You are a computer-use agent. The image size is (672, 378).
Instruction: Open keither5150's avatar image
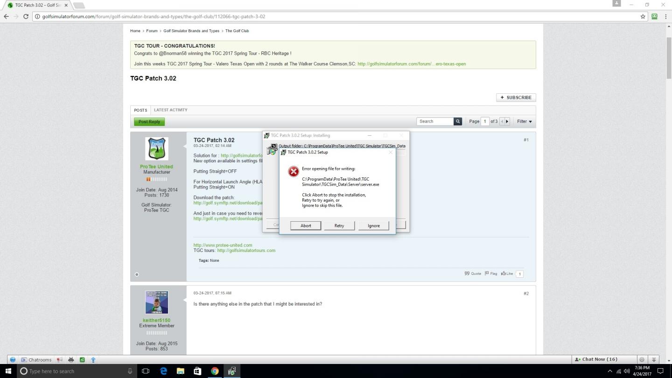pyautogui.click(x=157, y=302)
